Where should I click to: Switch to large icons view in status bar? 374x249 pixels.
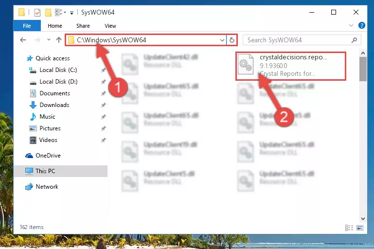(x=360, y=228)
